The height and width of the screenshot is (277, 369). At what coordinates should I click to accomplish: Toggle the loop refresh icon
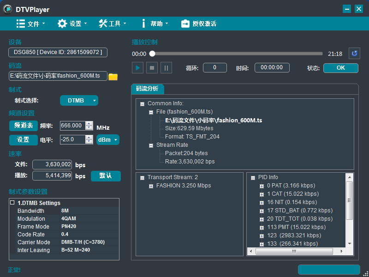(354, 54)
